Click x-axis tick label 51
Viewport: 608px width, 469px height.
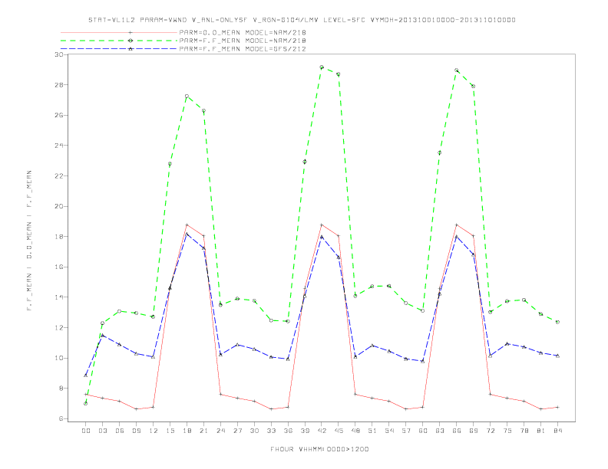tap(372, 431)
